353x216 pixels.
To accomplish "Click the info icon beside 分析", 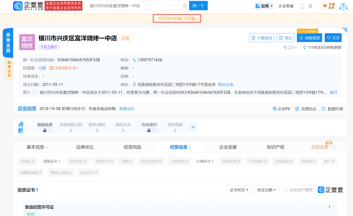I will pos(27,128).
